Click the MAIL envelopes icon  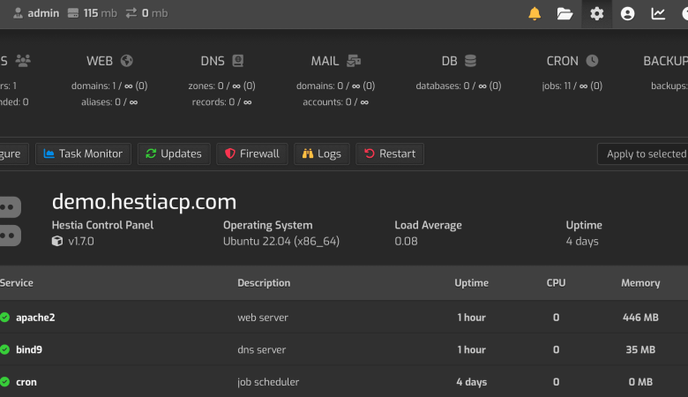pos(354,61)
